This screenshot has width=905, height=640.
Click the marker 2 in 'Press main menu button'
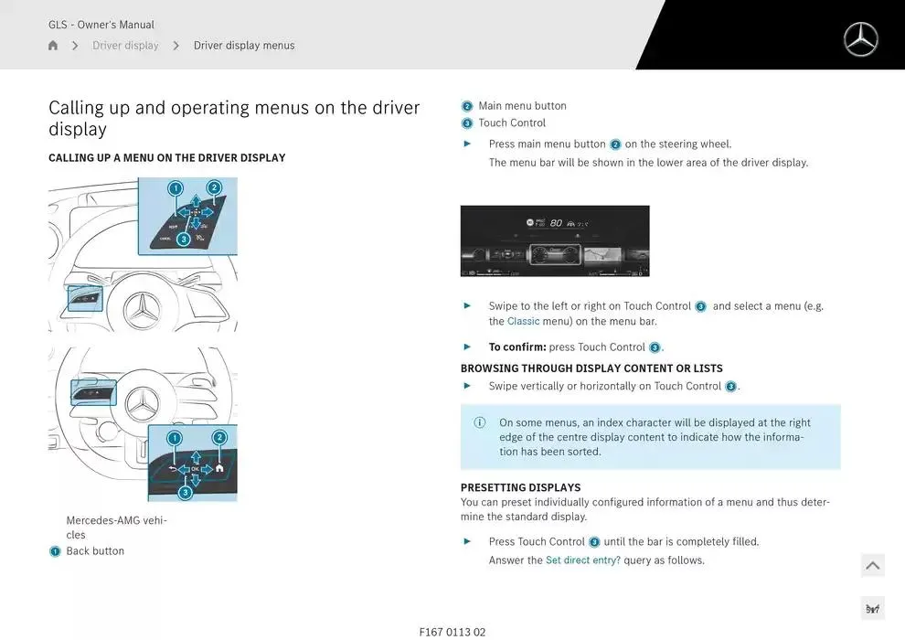[x=615, y=144]
